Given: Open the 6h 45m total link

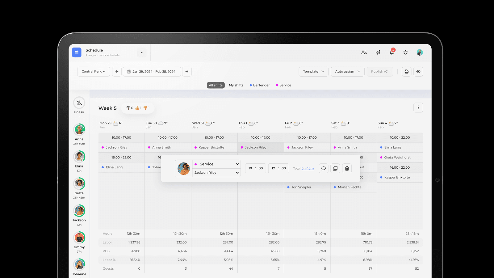Looking at the screenshot, I should pyautogui.click(x=308, y=168).
